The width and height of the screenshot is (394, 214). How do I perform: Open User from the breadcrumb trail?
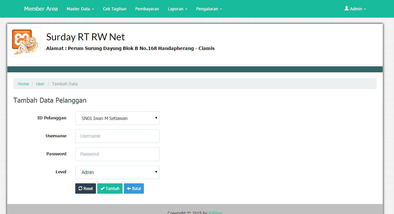point(40,84)
